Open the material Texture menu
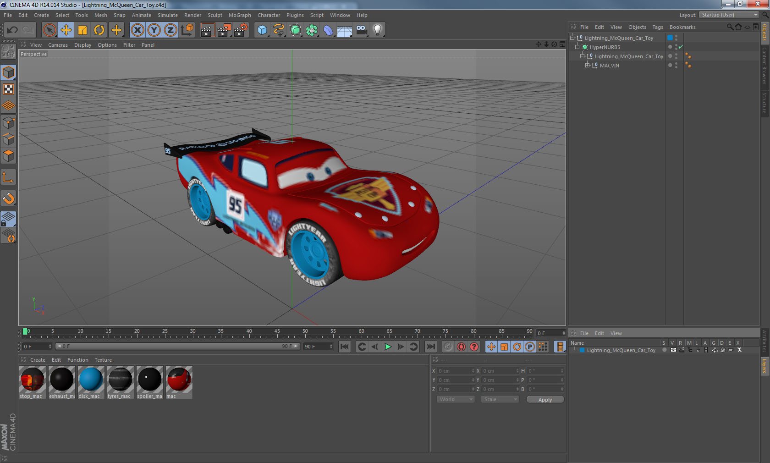The width and height of the screenshot is (770, 463). coord(103,360)
